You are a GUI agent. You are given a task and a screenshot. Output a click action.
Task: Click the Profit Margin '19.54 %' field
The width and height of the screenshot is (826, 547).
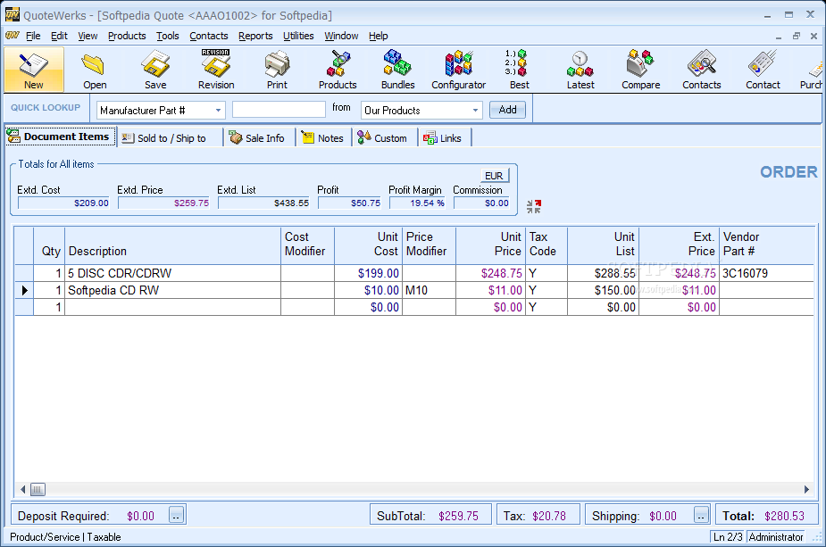click(417, 203)
